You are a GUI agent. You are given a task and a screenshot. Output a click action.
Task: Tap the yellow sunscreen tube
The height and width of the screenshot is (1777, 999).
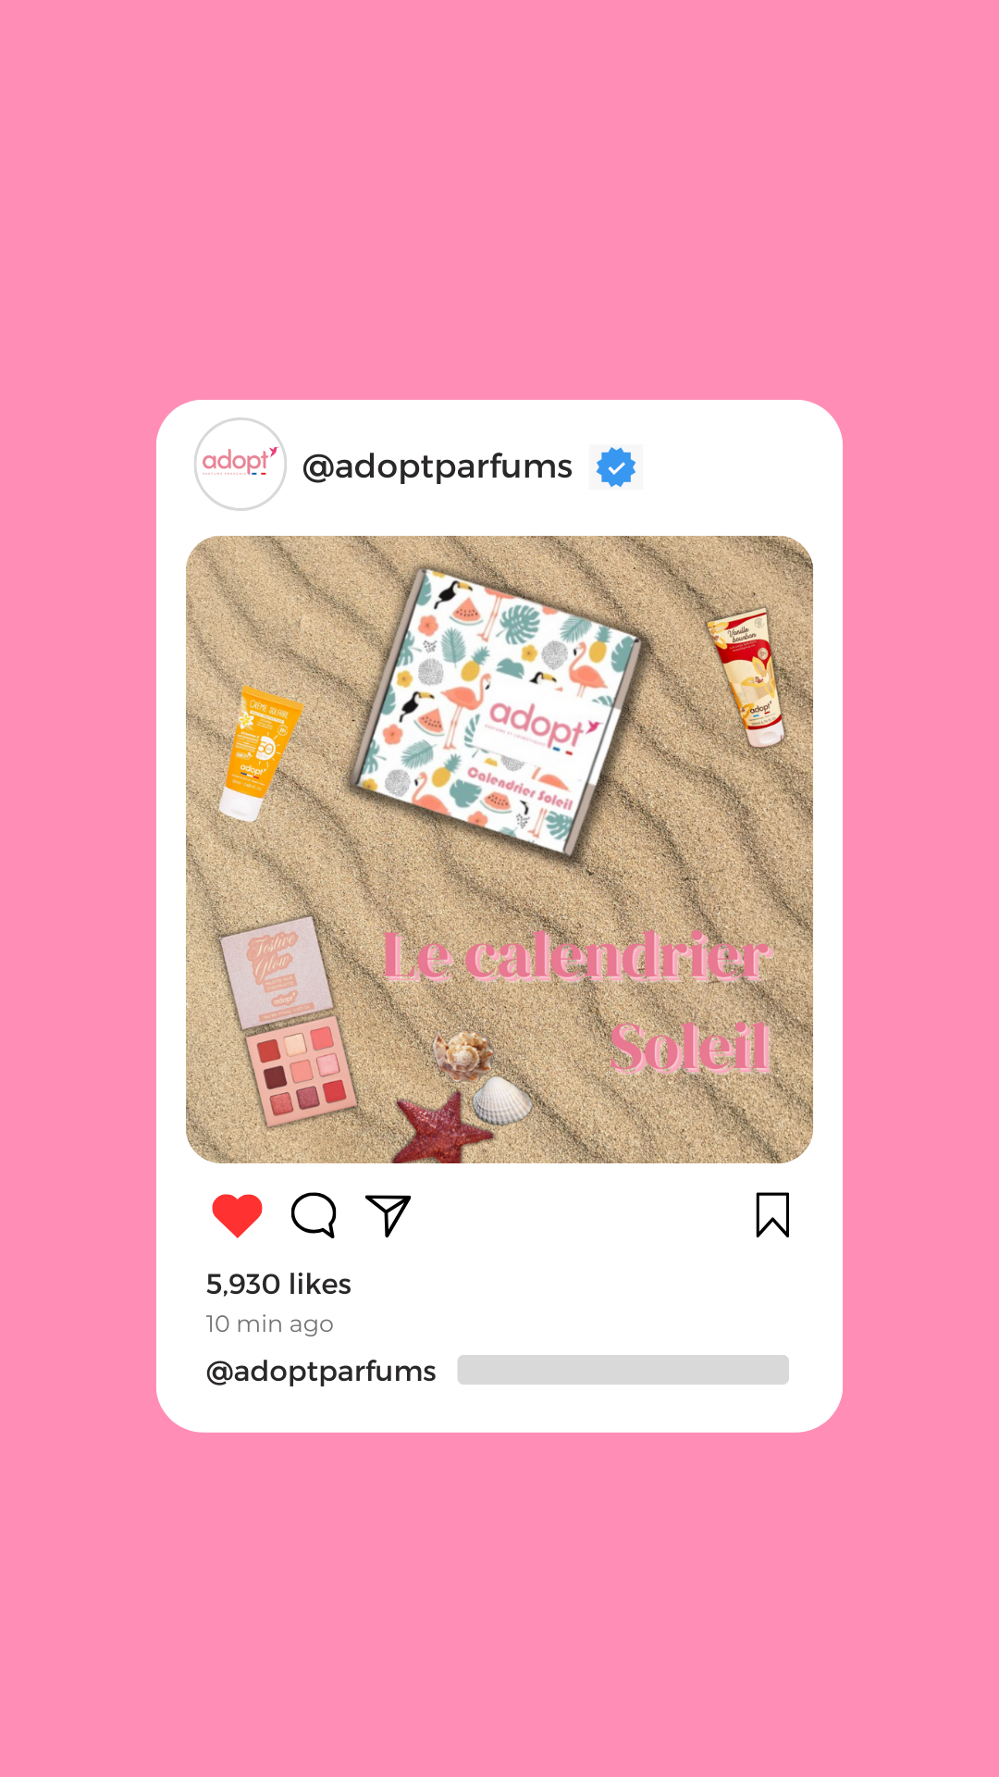pyautogui.click(x=258, y=753)
